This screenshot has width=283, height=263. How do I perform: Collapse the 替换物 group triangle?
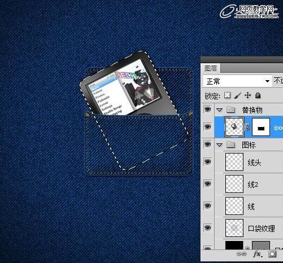tap(220, 110)
